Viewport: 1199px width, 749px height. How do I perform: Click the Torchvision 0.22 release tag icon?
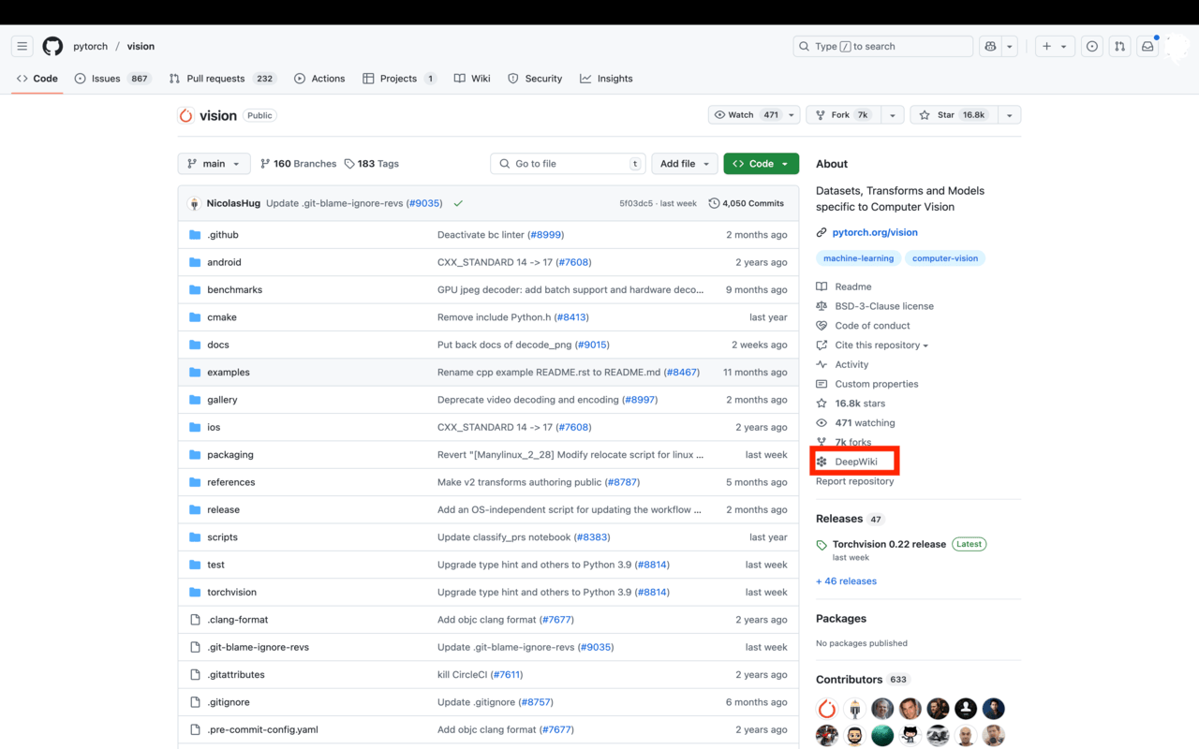point(822,545)
